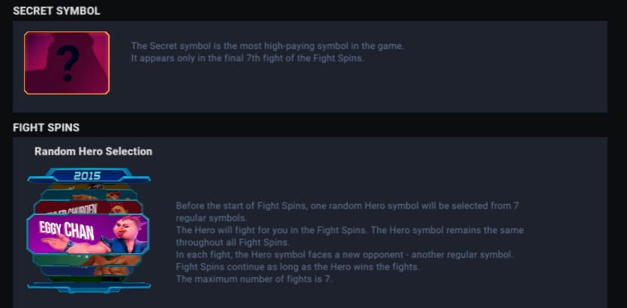This screenshot has height=308, width=627.
Task: Click the 'final 7th fight' sentence
Action: [247, 58]
